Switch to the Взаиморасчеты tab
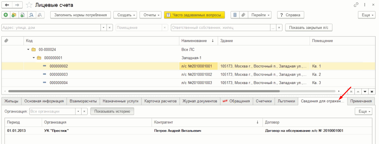The height and width of the screenshot is (144, 379). click(x=83, y=101)
